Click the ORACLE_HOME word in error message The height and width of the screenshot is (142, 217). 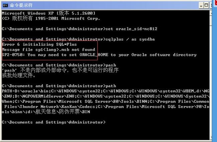pos(94,55)
